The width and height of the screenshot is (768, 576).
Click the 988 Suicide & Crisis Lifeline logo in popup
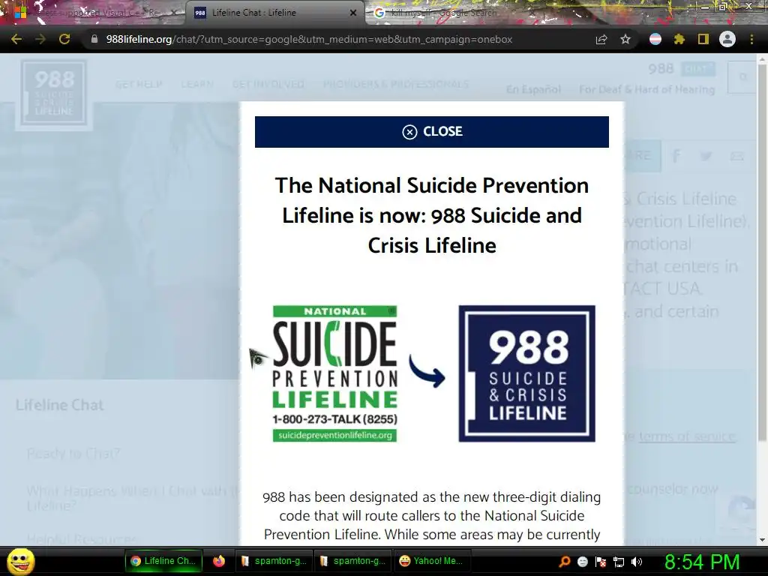pos(527,373)
